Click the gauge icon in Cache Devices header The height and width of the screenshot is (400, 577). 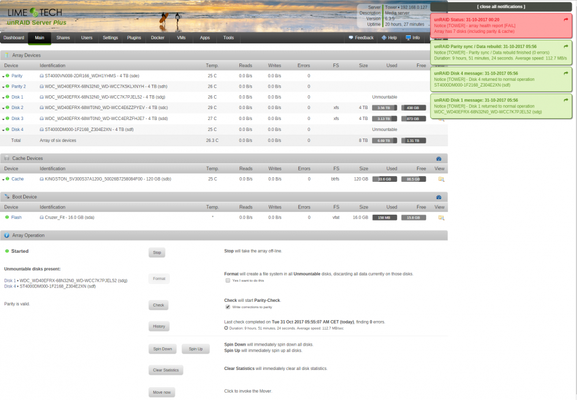point(439,159)
